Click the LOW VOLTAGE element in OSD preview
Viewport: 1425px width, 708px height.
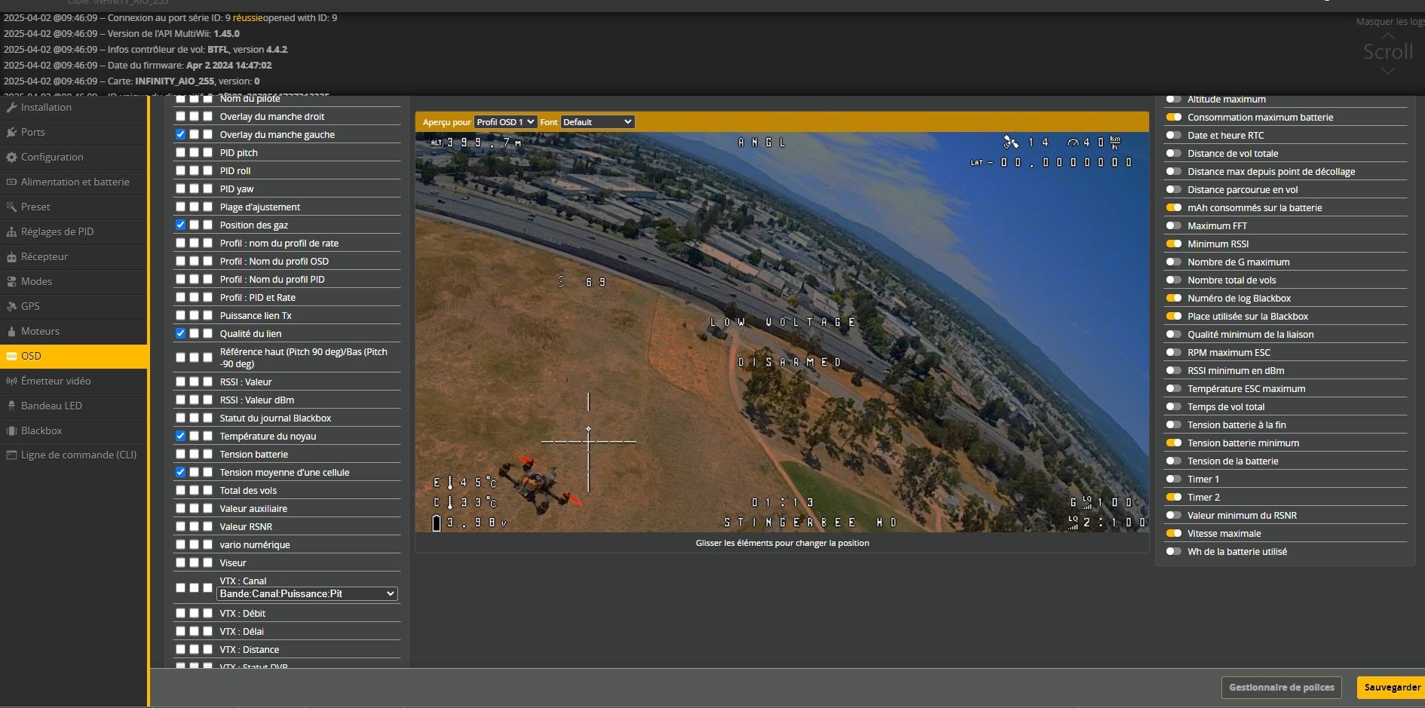[783, 322]
